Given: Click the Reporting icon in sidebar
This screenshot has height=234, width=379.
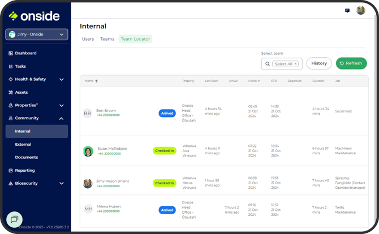Looking at the screenshot, I should (11, 170).
